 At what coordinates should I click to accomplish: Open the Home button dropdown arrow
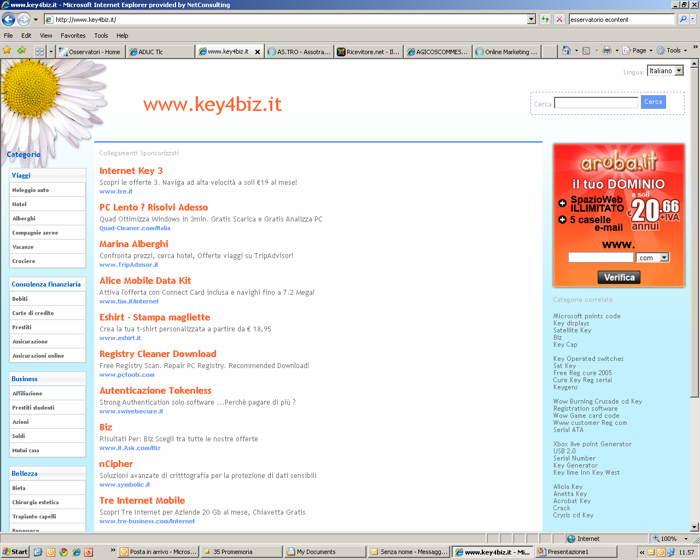point(576,50)
